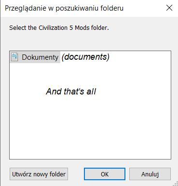The height and width of the screenshot is (186, 178).
Task: Click the italic And that's all text
Action: pos(71,92)
